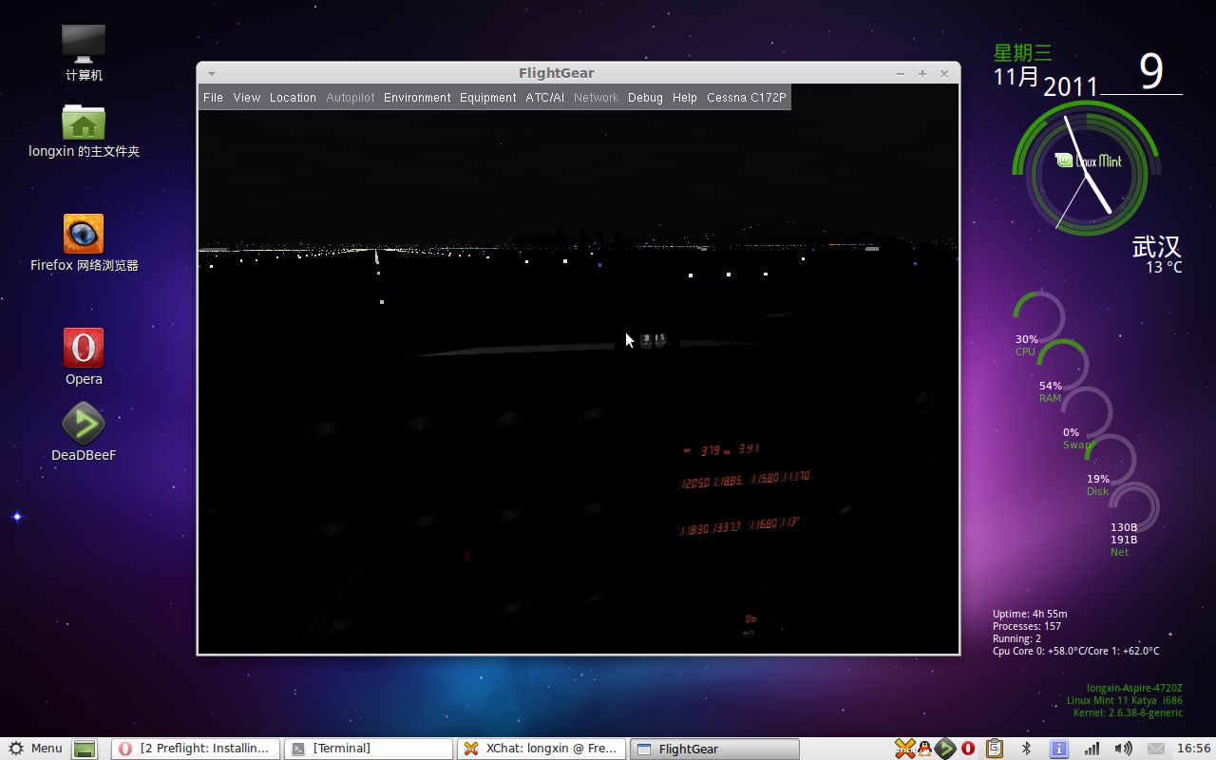
Task: Click the show desktop icon in panel
Action: tap(85, 749)
